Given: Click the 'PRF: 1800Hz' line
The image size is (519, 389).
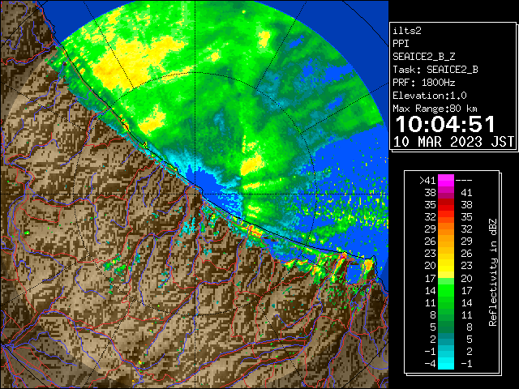Looking at the screenshot, I should pos(424,83).
